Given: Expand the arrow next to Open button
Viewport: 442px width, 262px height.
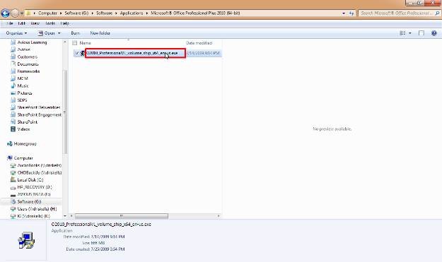Looking at the screenshot, I should tap(59, 33).
